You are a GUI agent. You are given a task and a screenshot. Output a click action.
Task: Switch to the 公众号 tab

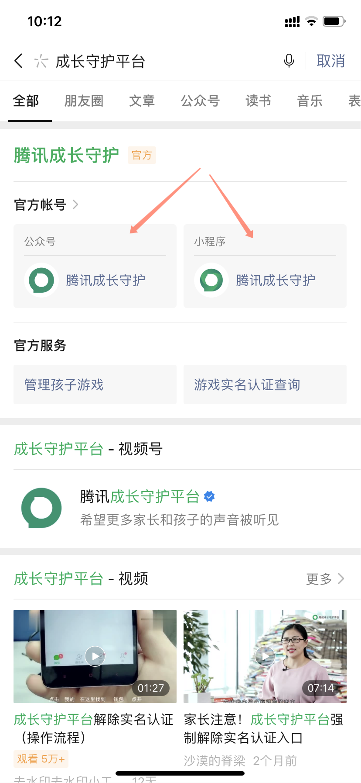pos(200,101)
